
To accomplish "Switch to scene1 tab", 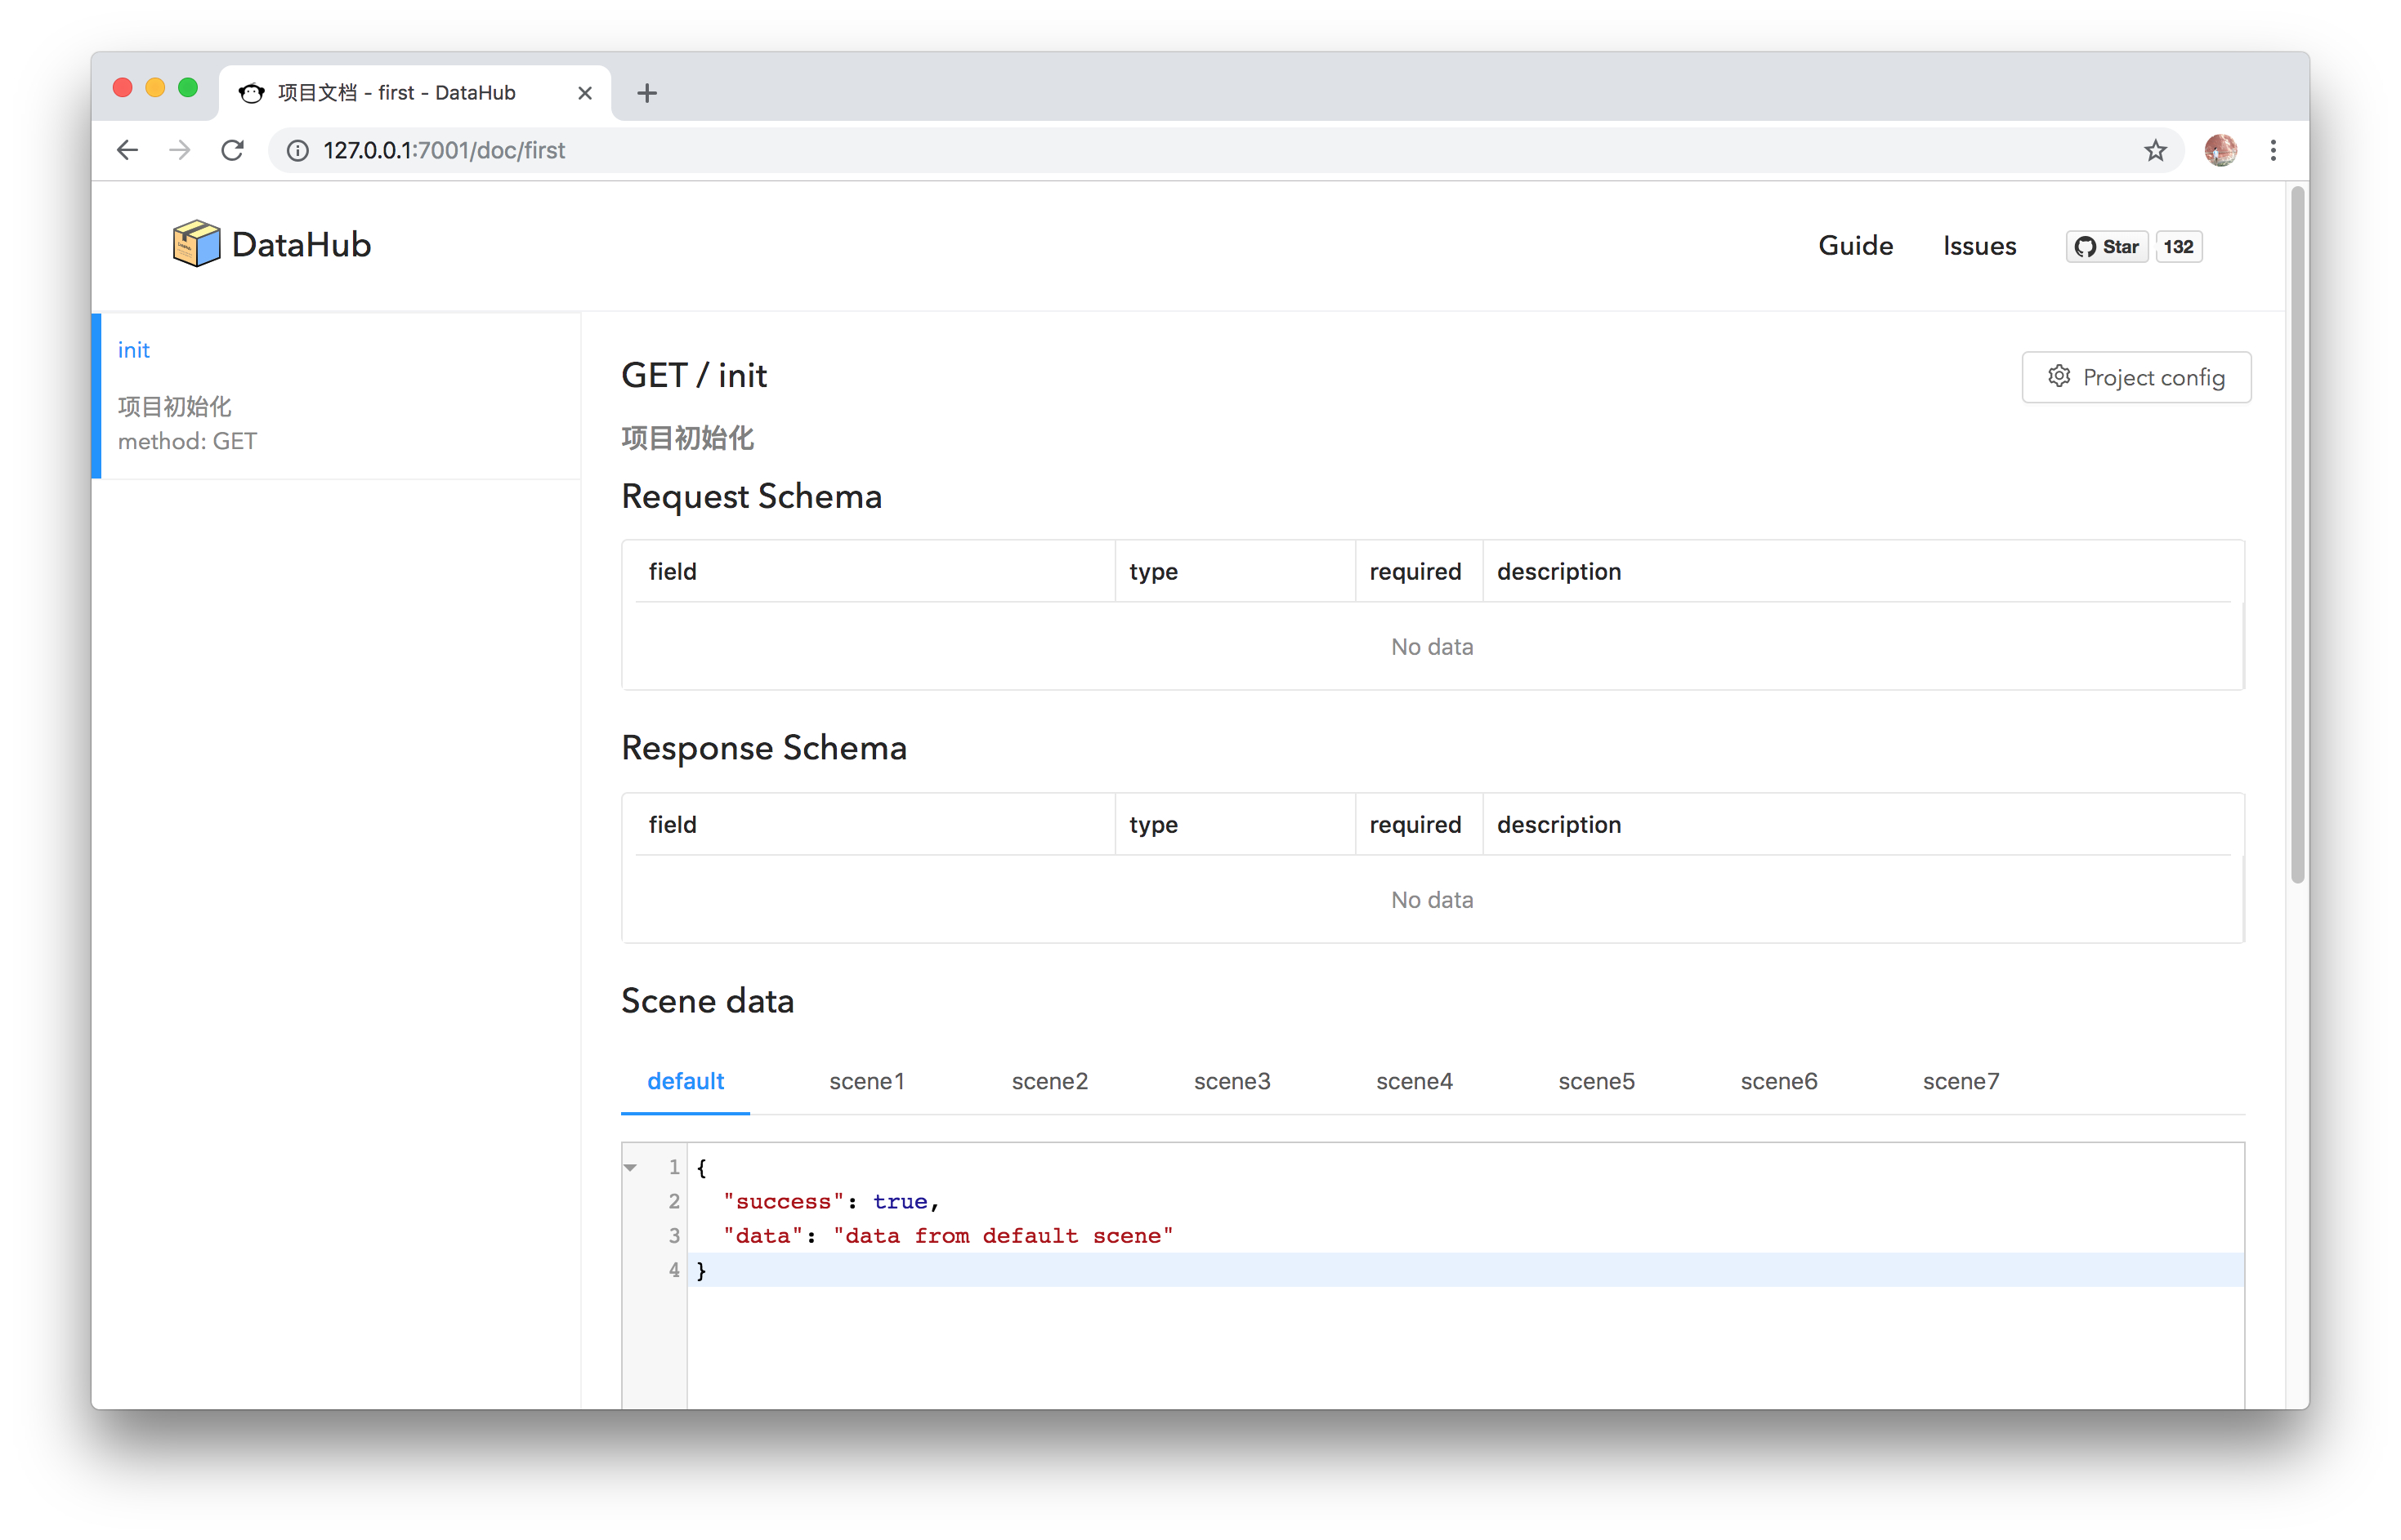I will (x=867, y=1081).
